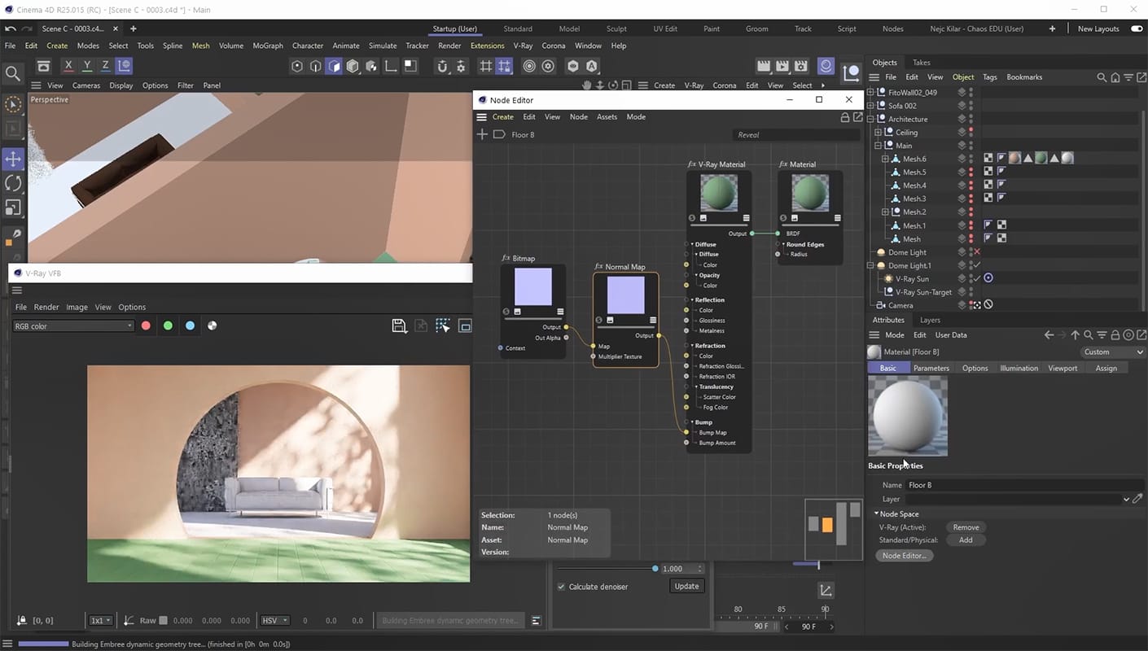This screenshot has width=1148, height=651.
Task: Click the red channel circle in VFB
Action: [x=147, y=325]
